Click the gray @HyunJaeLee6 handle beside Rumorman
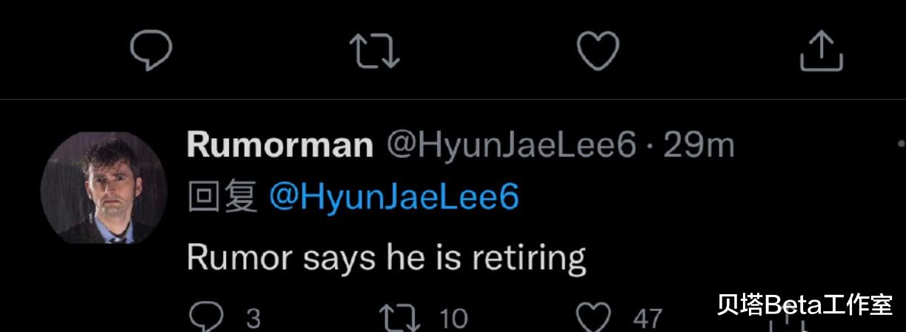Image resolution: width=906 pixels, height=332 pixels. coord(512,146)
